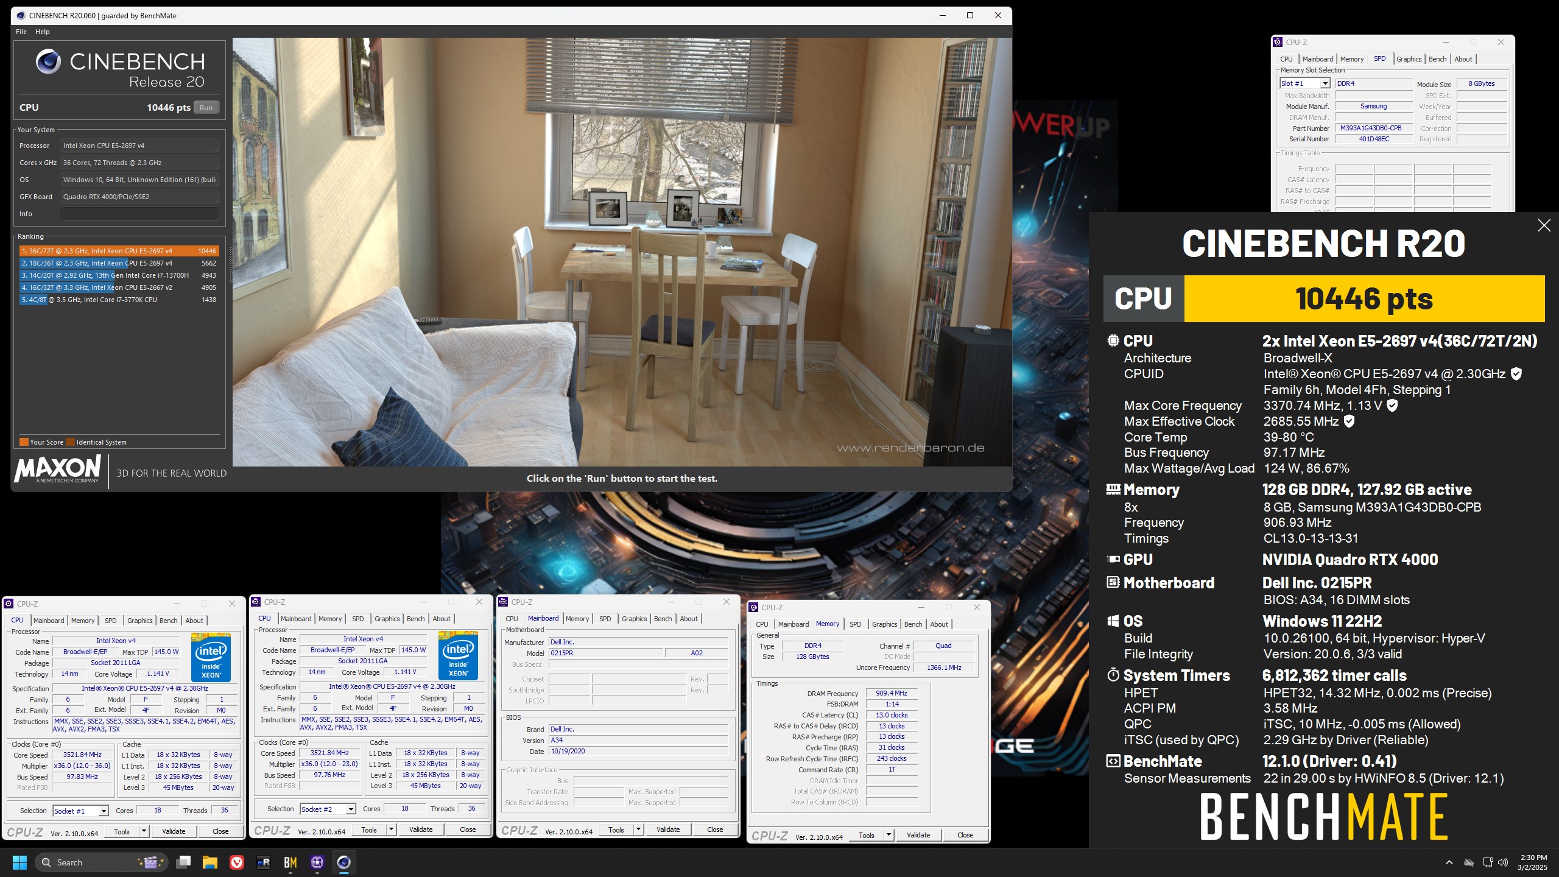Activate the Cinebench taskbar icon
Viewport: 1559px width, 877px height.
[x=344, y=862]
